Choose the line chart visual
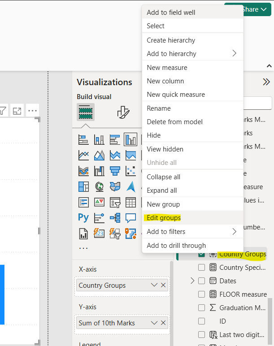 (x=83, y=156)
